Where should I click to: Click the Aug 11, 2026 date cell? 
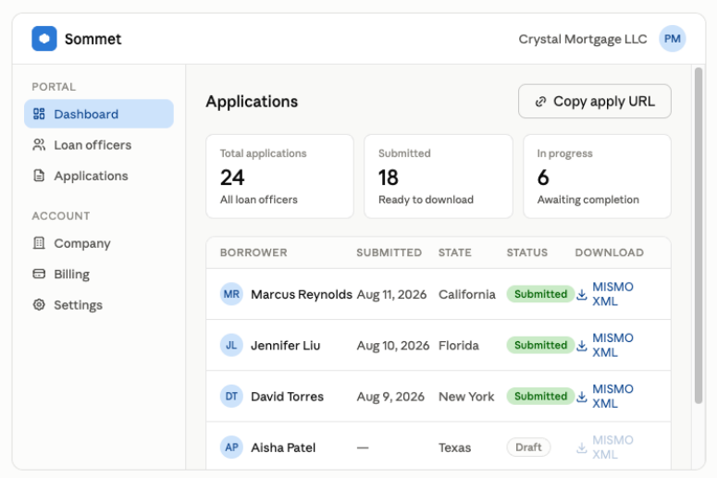tap(391, 294)
